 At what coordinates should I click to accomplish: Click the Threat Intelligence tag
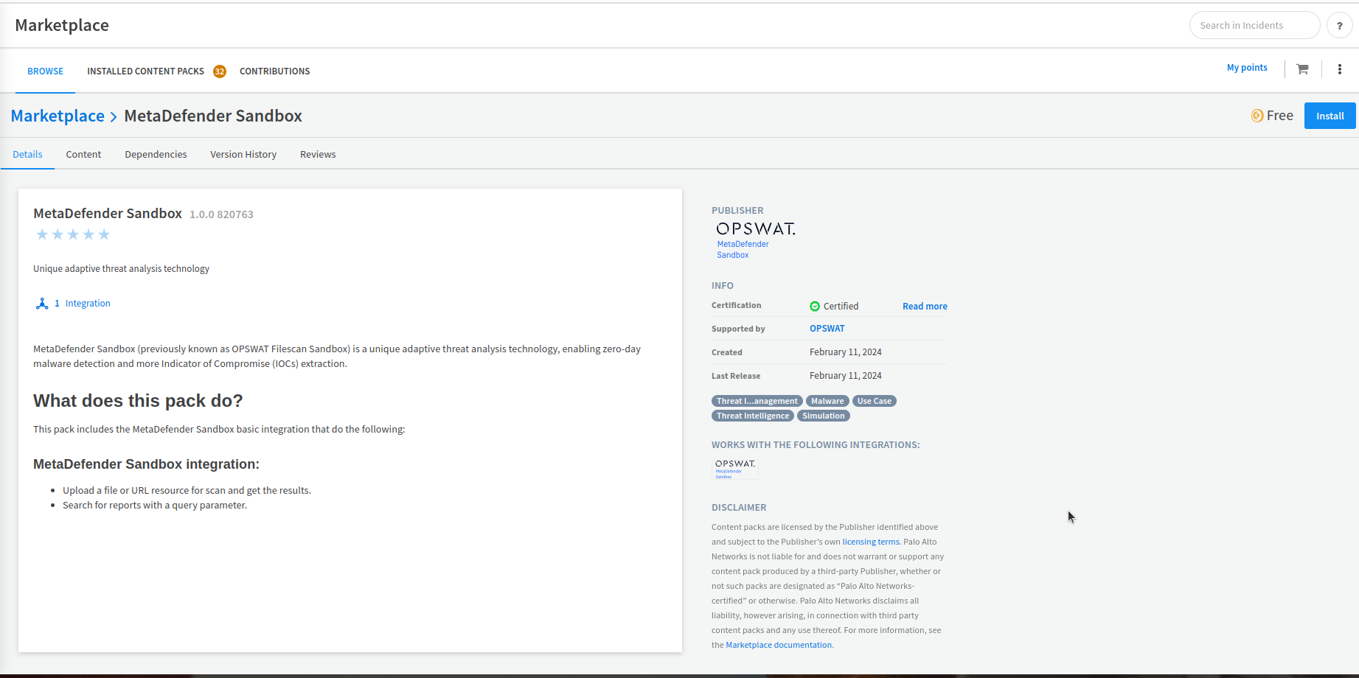click(x=753, y=416)
